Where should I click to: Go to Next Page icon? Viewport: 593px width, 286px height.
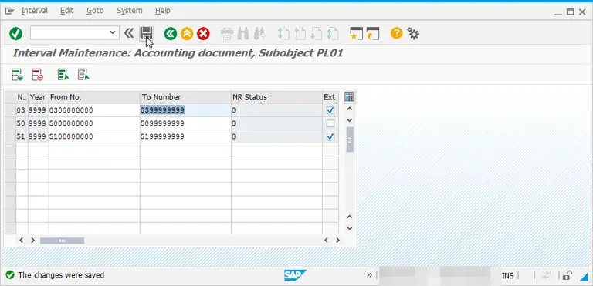316,34
